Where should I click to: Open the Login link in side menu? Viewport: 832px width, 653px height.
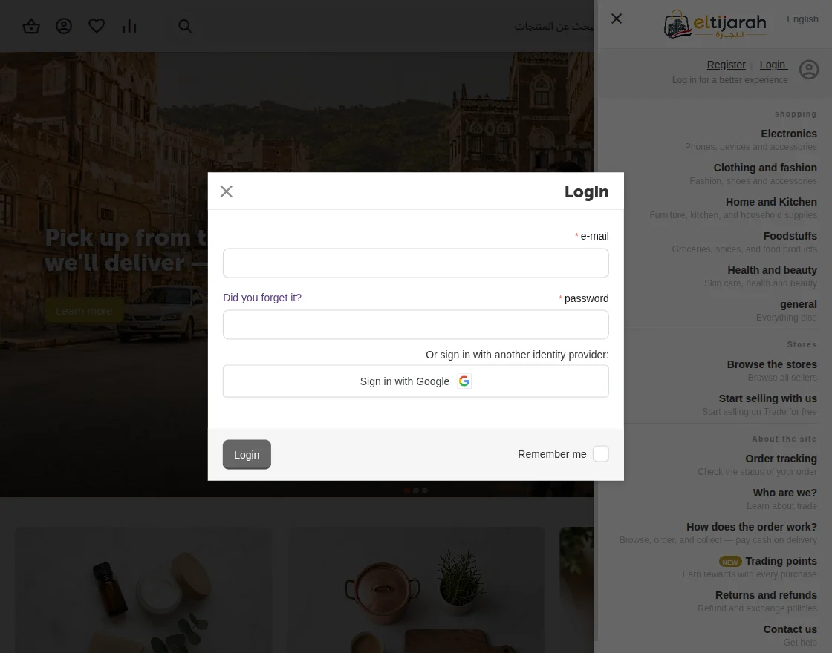click(x=773, y=65)
